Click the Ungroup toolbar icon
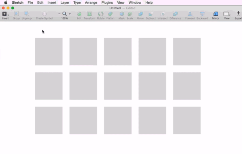The image size is (242, 154). tap(27, 14)
